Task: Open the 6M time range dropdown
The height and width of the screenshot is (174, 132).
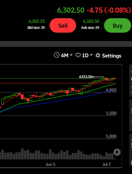Action: point(67,55)
